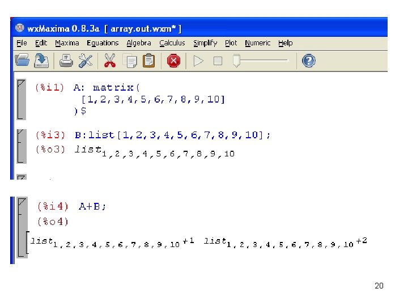The width and height of the screenshot is (408, 306).
Task: Click the Copy selection icon
Action: (130, 61)
